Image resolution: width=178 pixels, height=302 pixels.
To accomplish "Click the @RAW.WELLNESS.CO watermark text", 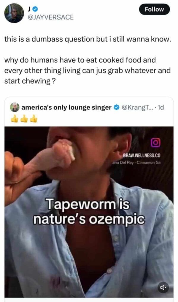I will click(142, 155).
